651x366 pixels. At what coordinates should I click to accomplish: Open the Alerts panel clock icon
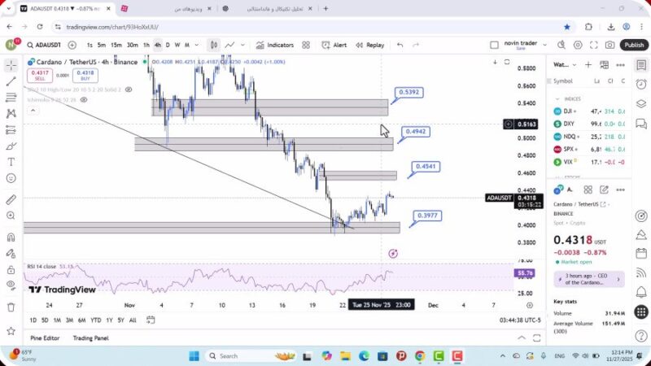coord(641,82)
